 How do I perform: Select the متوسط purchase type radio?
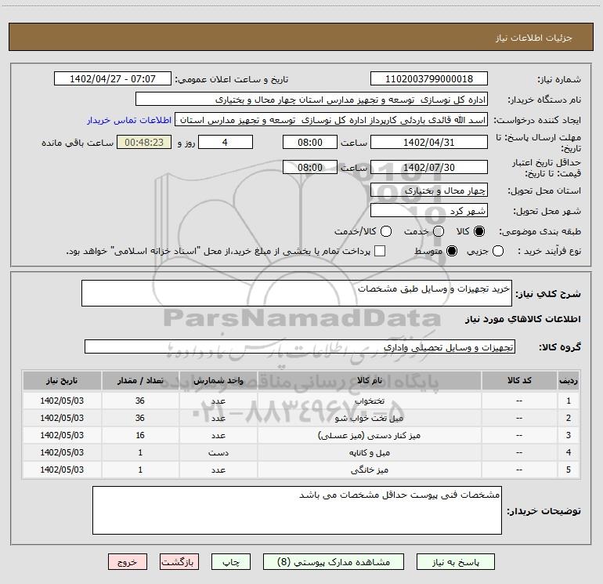click(452, 251)
